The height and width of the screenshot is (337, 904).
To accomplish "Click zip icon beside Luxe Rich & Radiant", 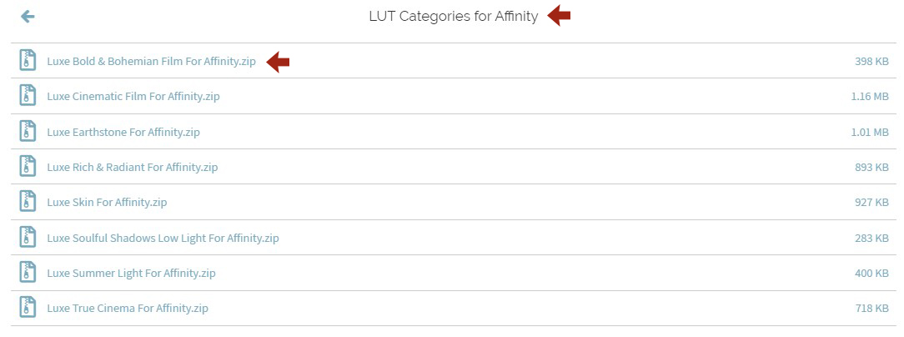I will (x=28, y=167).
